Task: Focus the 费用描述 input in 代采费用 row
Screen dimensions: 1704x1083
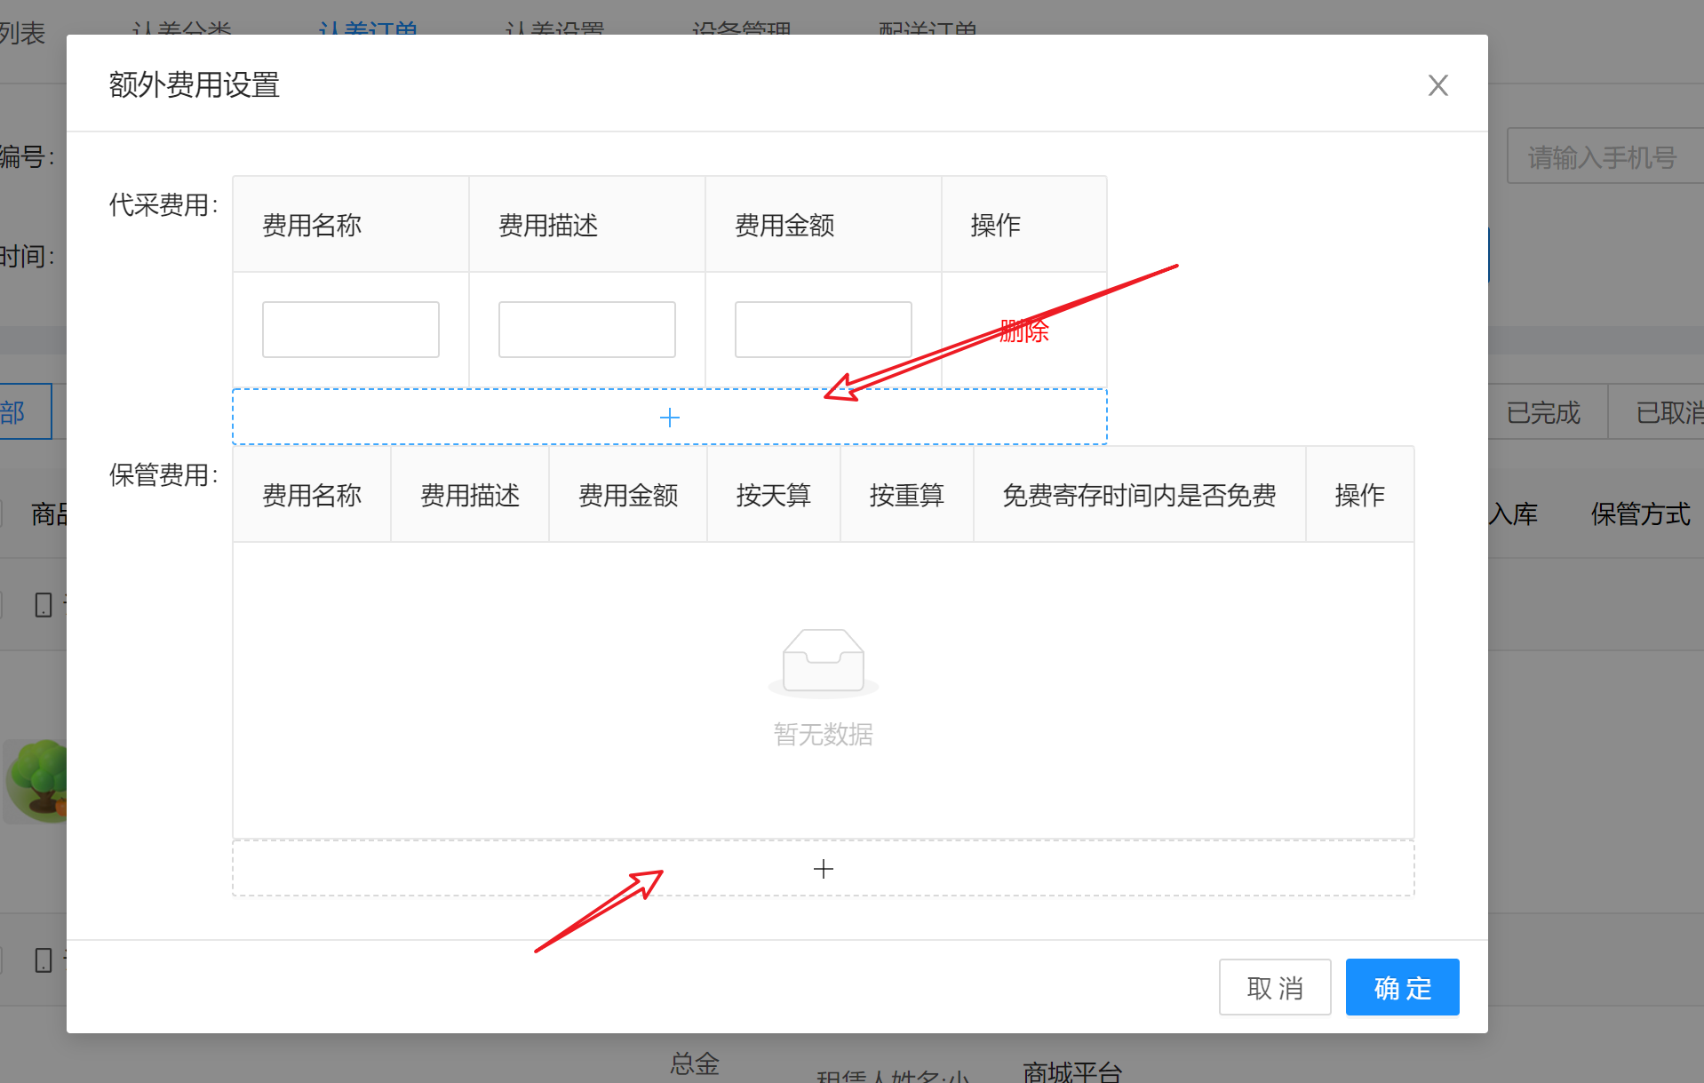Action: [586, 330]
